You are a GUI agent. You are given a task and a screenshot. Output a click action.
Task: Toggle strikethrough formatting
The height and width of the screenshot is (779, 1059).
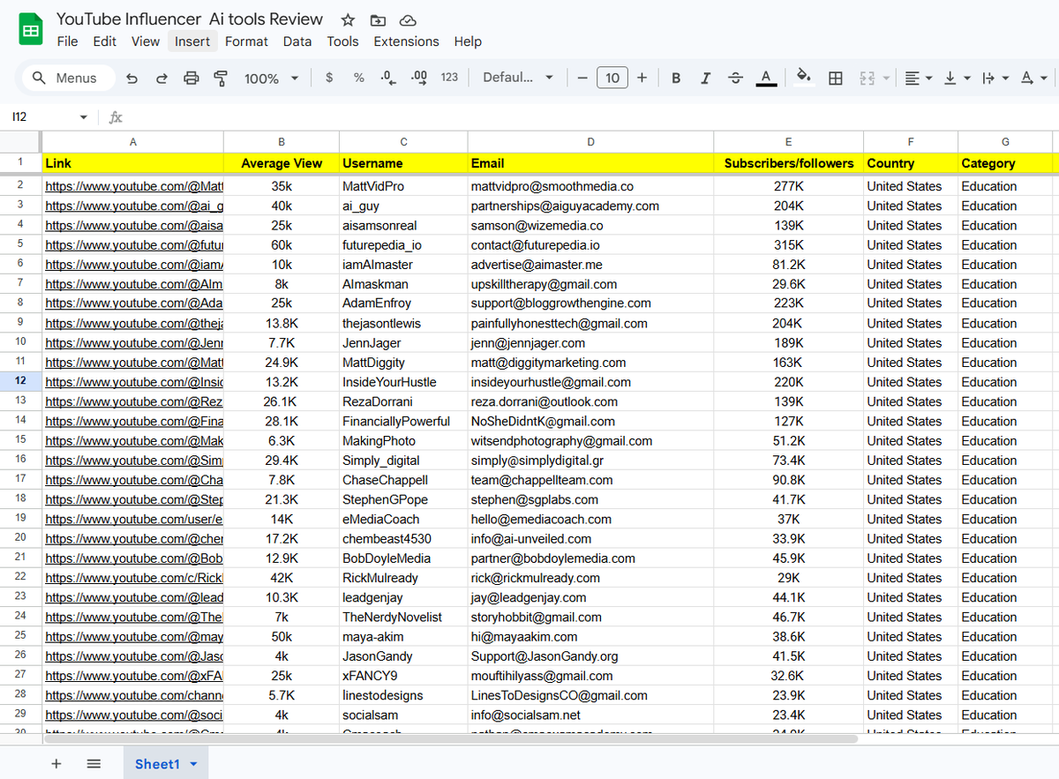coord(735,78)
